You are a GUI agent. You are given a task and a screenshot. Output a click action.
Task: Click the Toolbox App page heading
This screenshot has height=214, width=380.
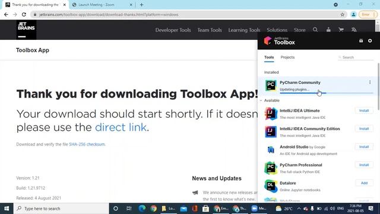point(33,50)
